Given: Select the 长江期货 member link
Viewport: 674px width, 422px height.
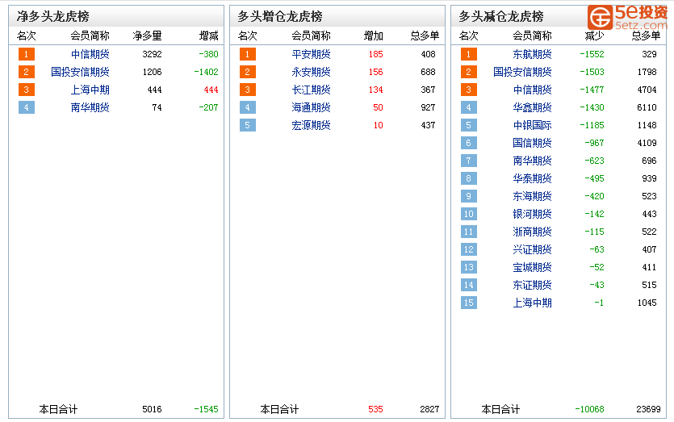Looking at the screenshot, I should pos(311,90).
